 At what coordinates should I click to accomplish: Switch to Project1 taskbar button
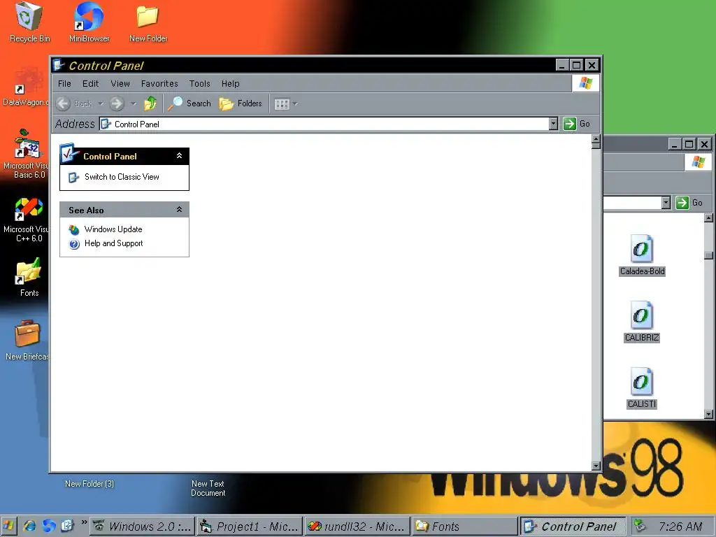pyautogui.click(x=250, y=527)
